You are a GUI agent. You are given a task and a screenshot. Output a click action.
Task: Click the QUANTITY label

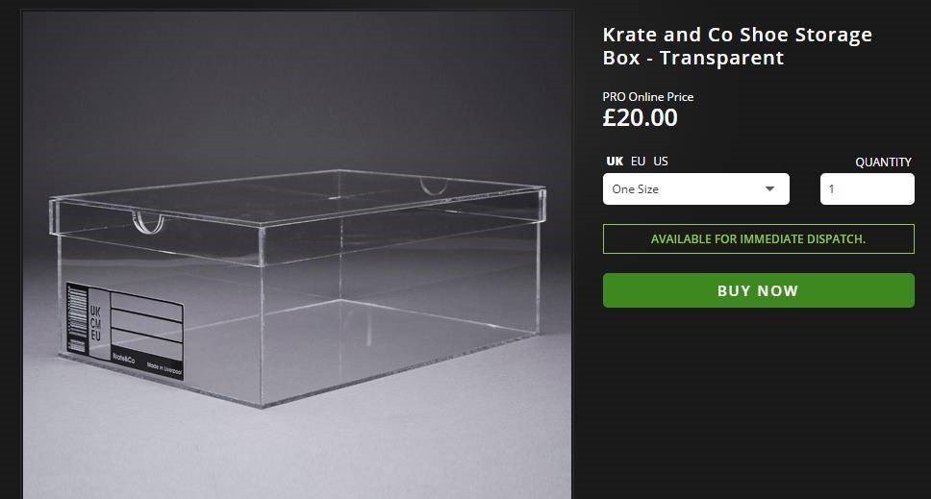(x=883, y=162)
